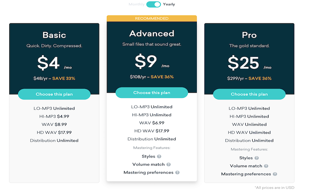The height and width of the screenshot is (194, 310).
Task: Open help icon for Styles in Pro plan
Action: click(257, 158)
